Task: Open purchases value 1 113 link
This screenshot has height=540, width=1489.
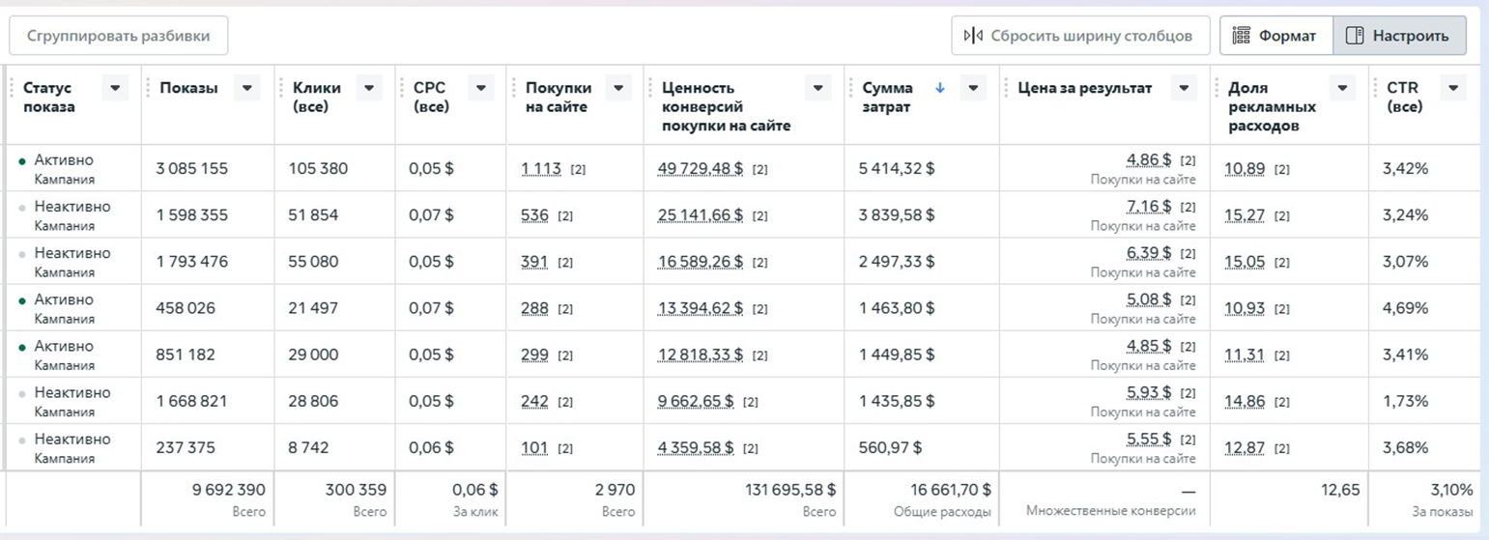Action: (x=541, y=169)
